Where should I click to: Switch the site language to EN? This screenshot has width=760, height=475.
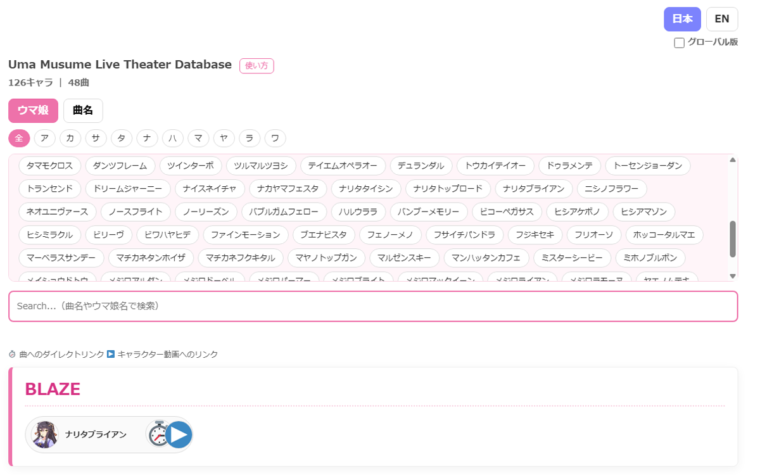(721, 19)
